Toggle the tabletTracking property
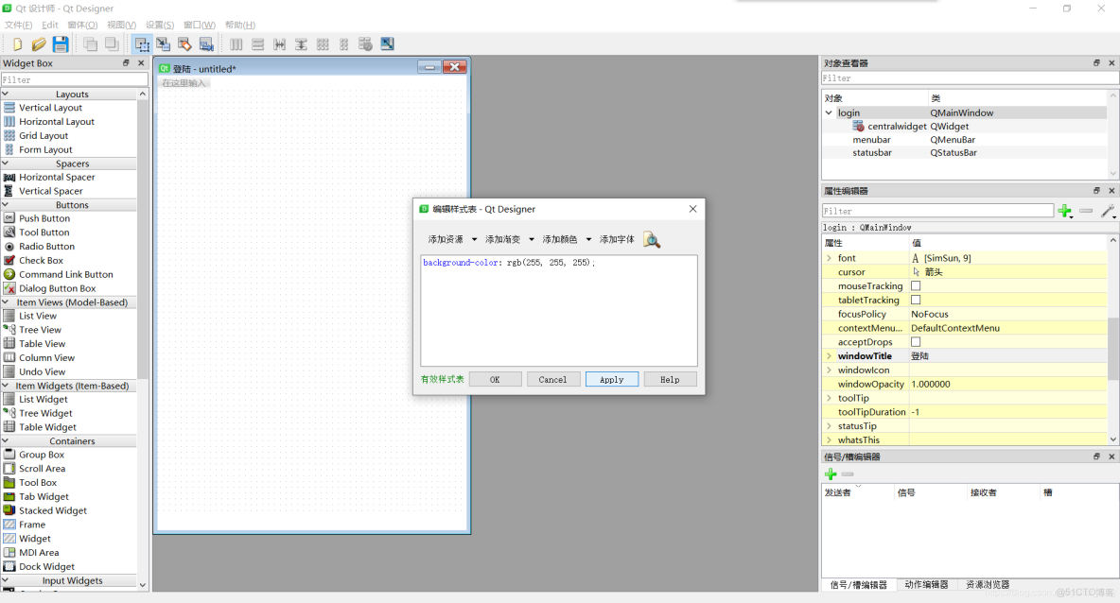The height and width of the screenshot is (603, 1120). (915, 300)
